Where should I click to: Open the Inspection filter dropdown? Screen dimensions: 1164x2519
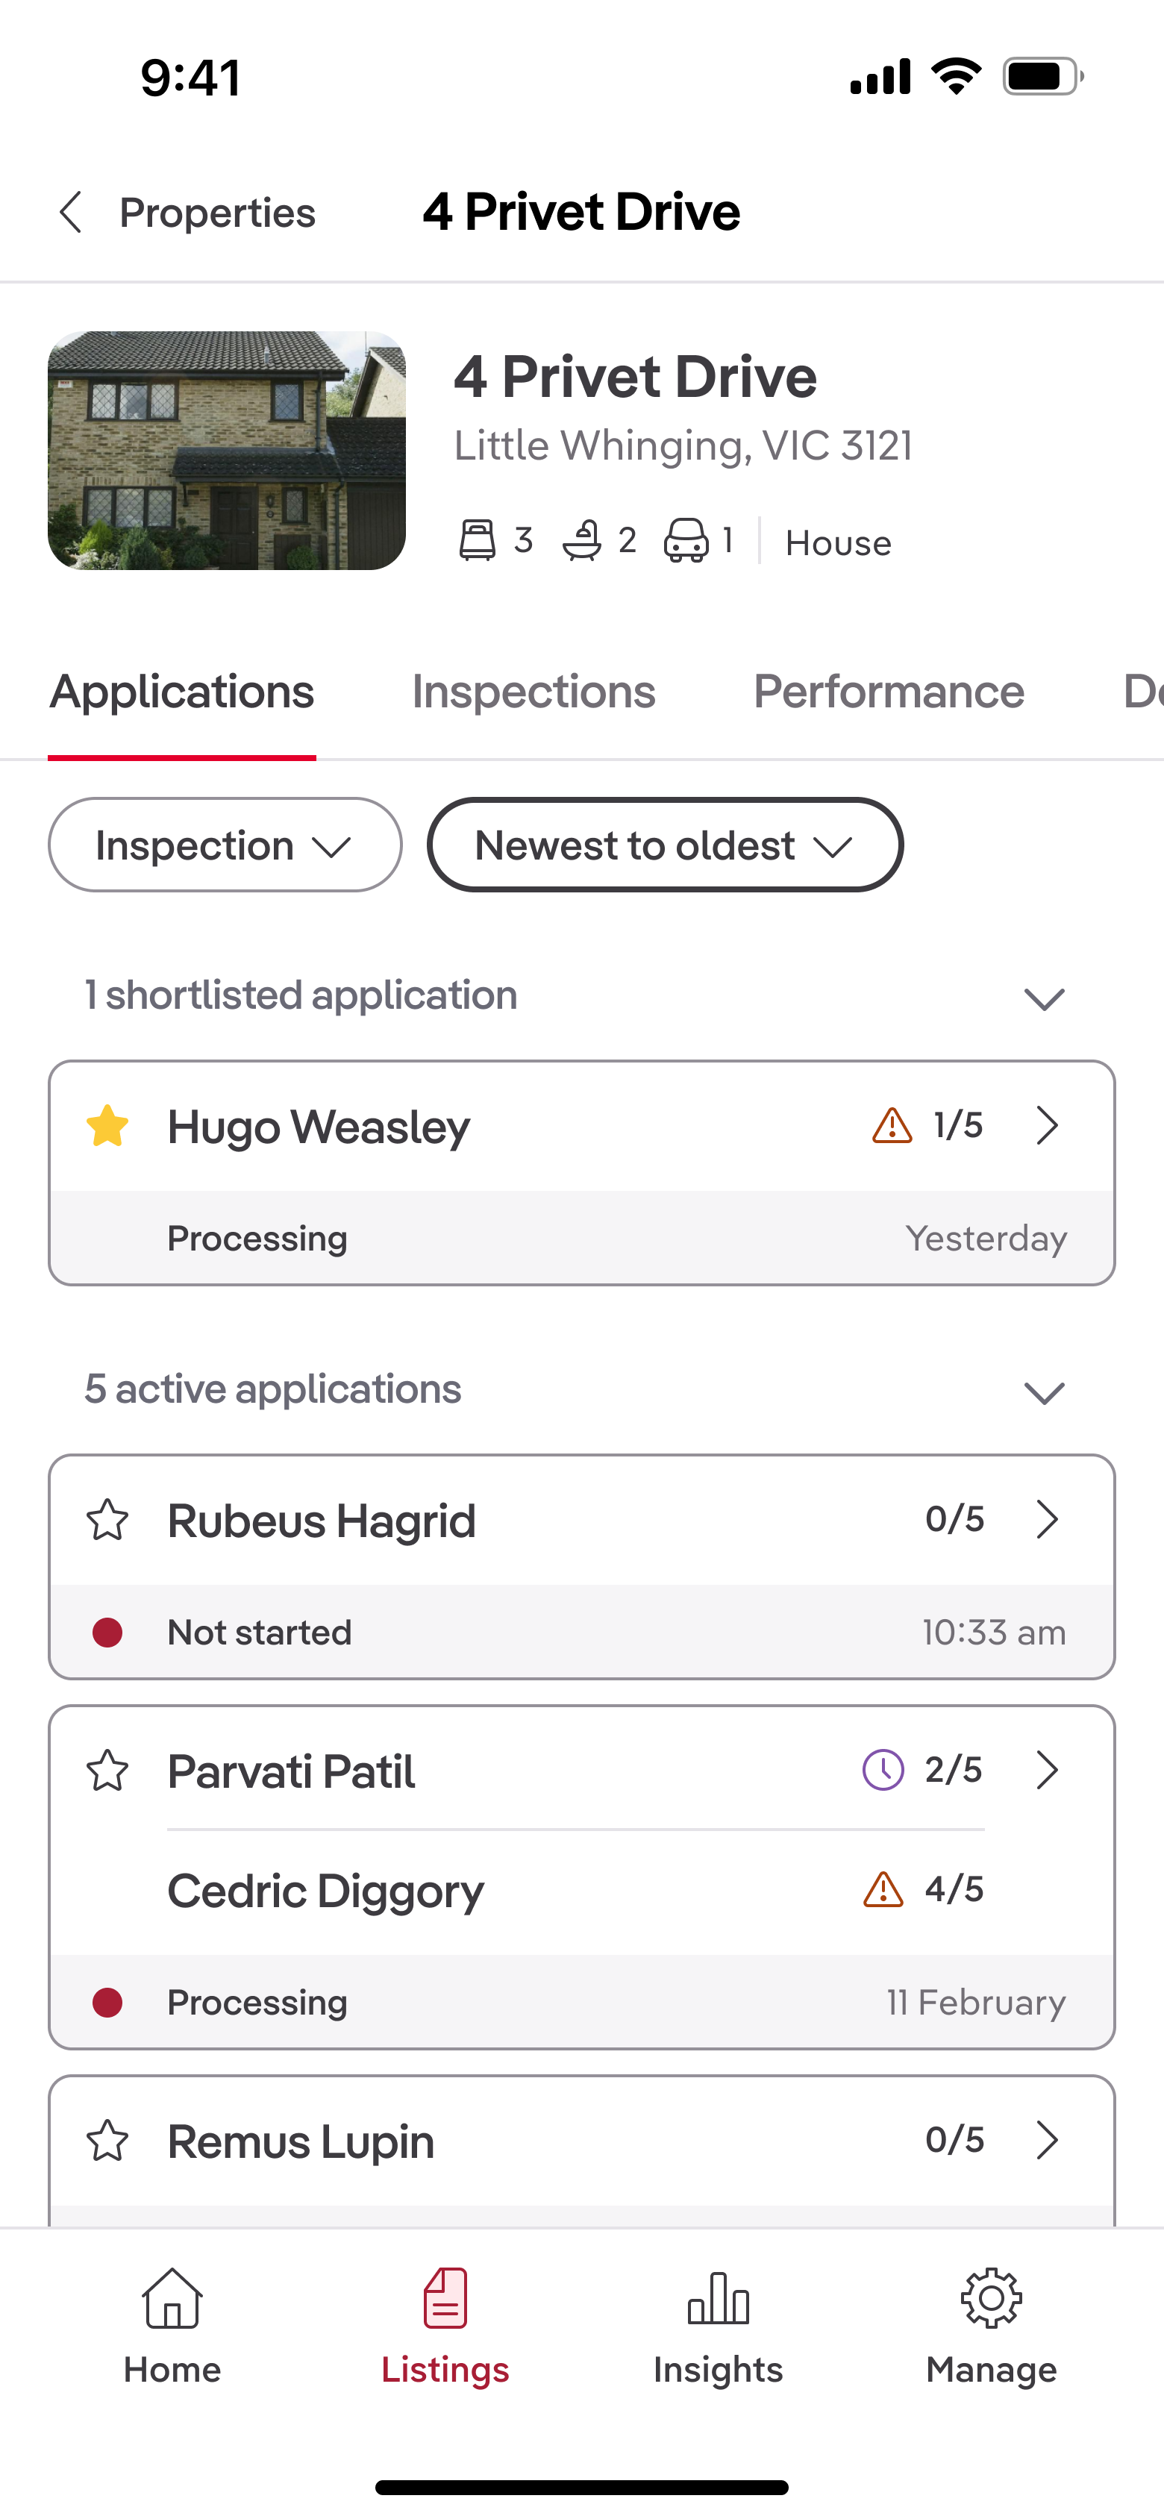coord(224,845)
